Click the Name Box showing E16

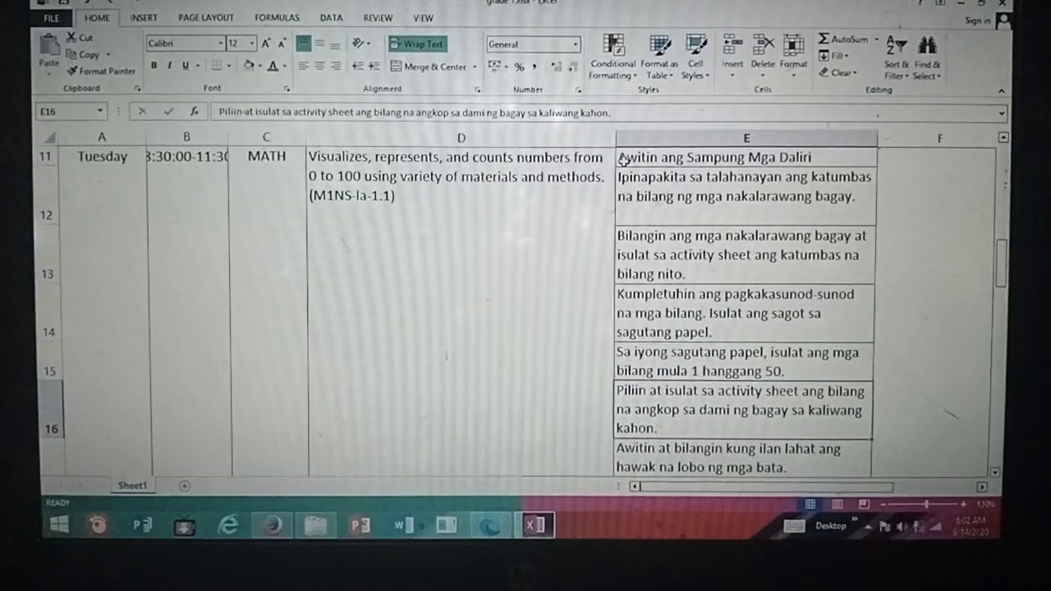(x=71, y=112)
